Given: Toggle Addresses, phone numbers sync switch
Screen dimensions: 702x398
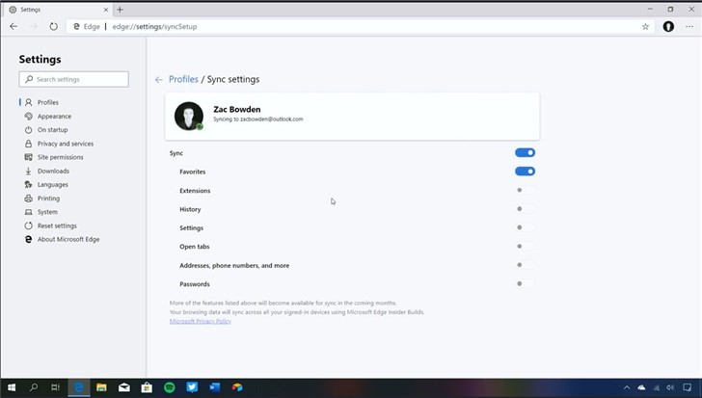Looking at the screenshot, I should click(x=525, y=265).
